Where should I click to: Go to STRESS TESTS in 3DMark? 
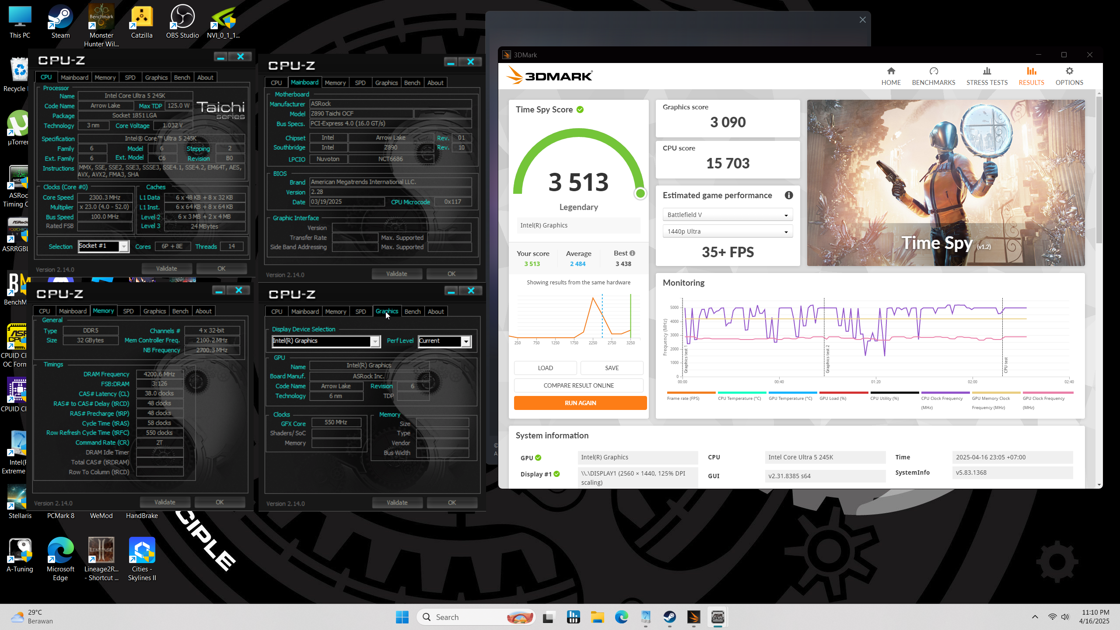987,76
